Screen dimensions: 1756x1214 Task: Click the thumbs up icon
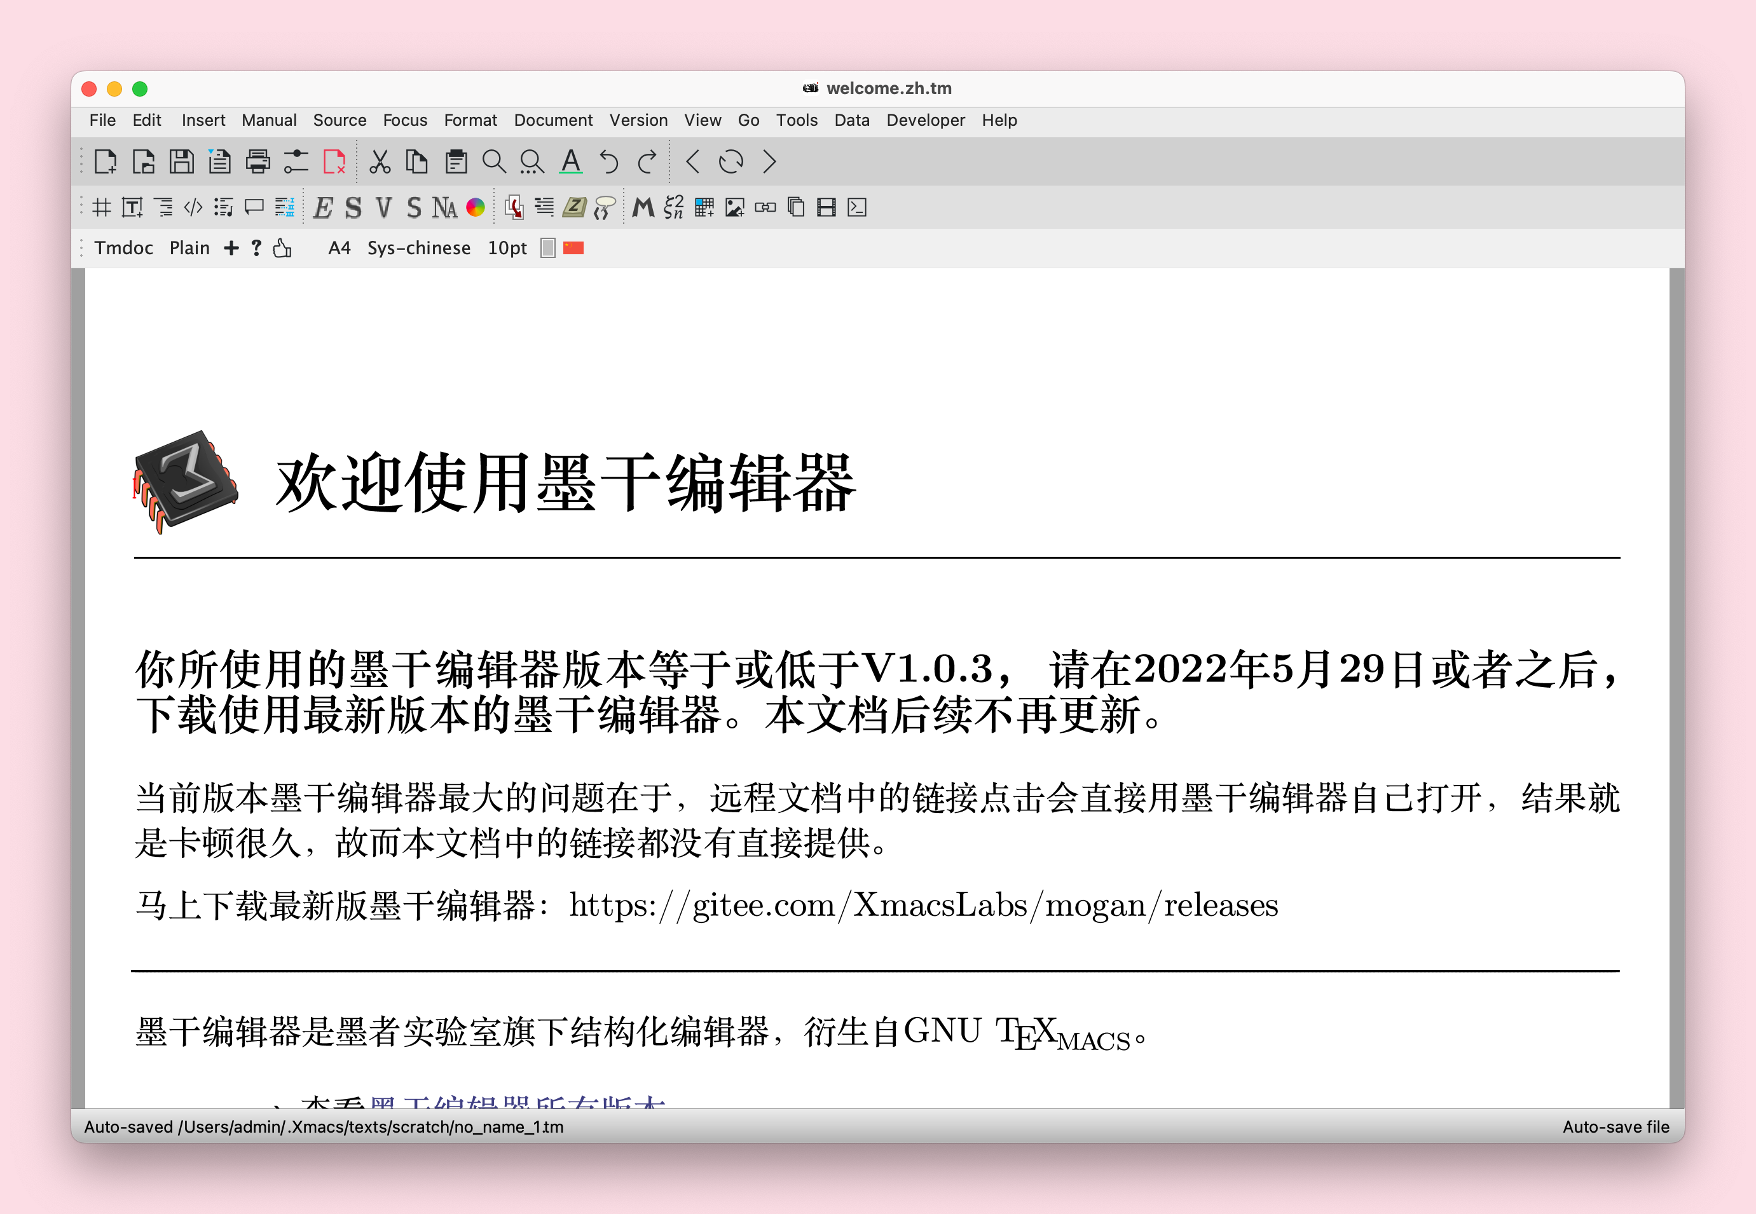(x=282, y=248)
